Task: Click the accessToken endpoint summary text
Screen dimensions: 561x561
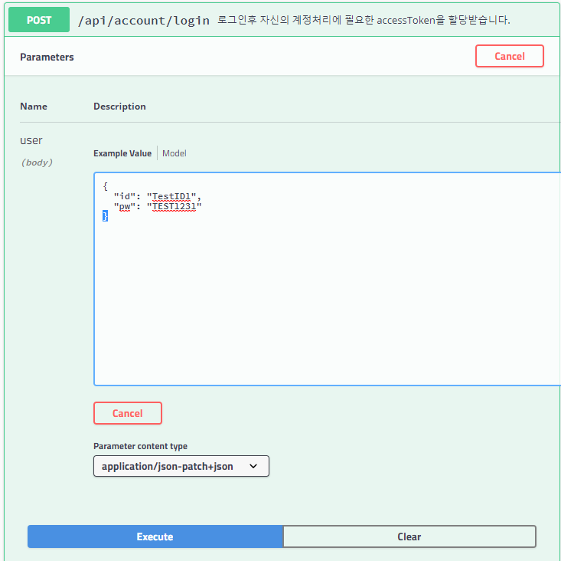Action: coord(364,20)
